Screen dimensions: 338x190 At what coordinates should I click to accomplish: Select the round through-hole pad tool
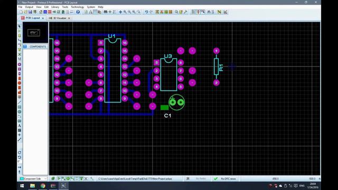[x=20, y=64]
